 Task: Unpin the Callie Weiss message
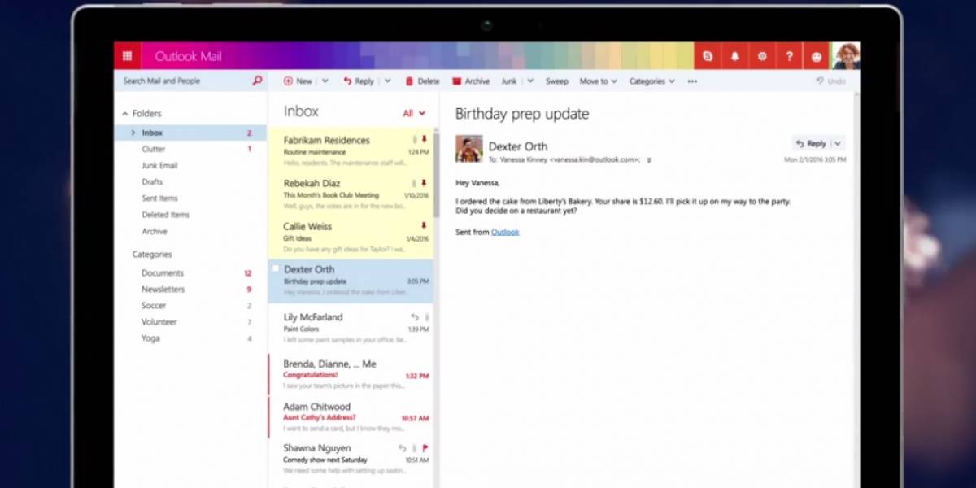[424, 226]
